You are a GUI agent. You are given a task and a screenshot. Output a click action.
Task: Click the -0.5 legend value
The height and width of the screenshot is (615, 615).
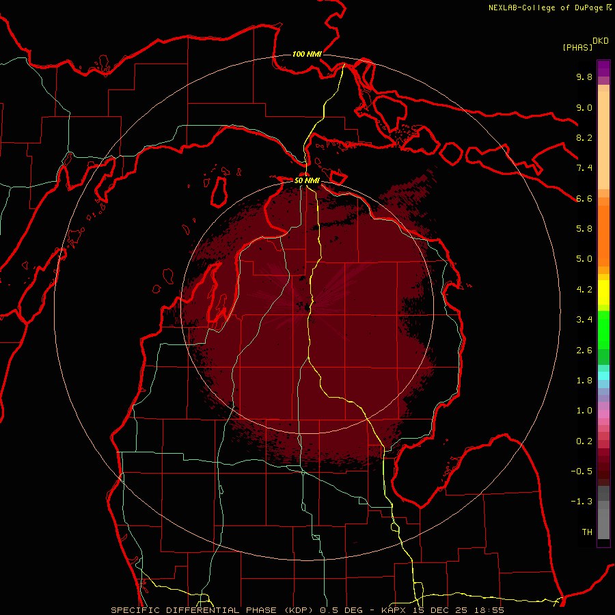coord(582,471)
